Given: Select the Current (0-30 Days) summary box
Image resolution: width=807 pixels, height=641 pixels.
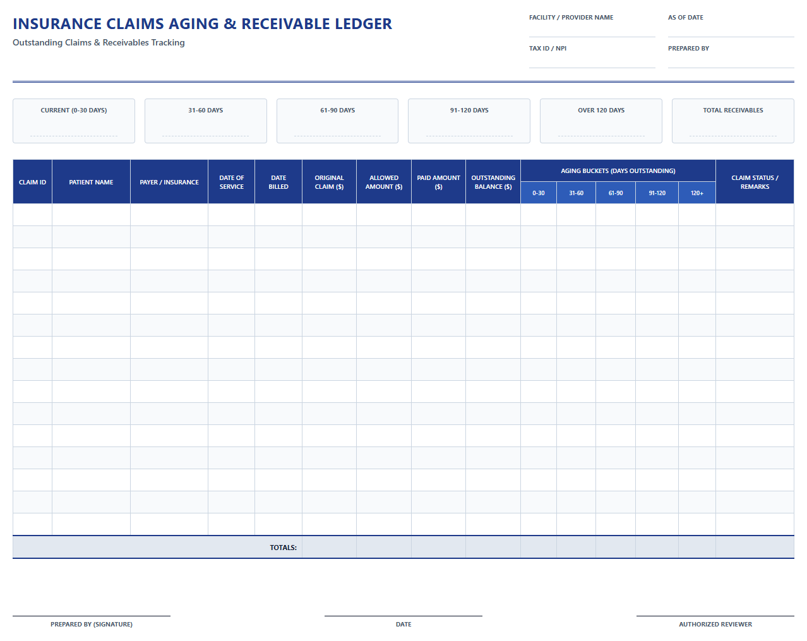Looking at the screenshot, I should [74, 121].
